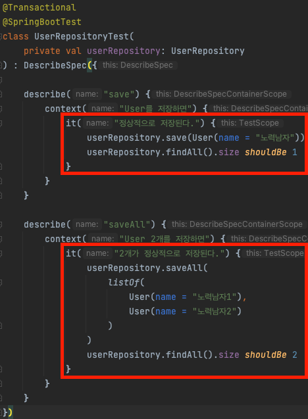Click shouldBe before the number 2

point(266,355)
